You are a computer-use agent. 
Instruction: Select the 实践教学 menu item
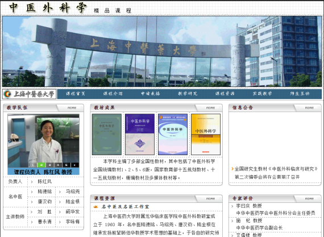click(263, 94)
